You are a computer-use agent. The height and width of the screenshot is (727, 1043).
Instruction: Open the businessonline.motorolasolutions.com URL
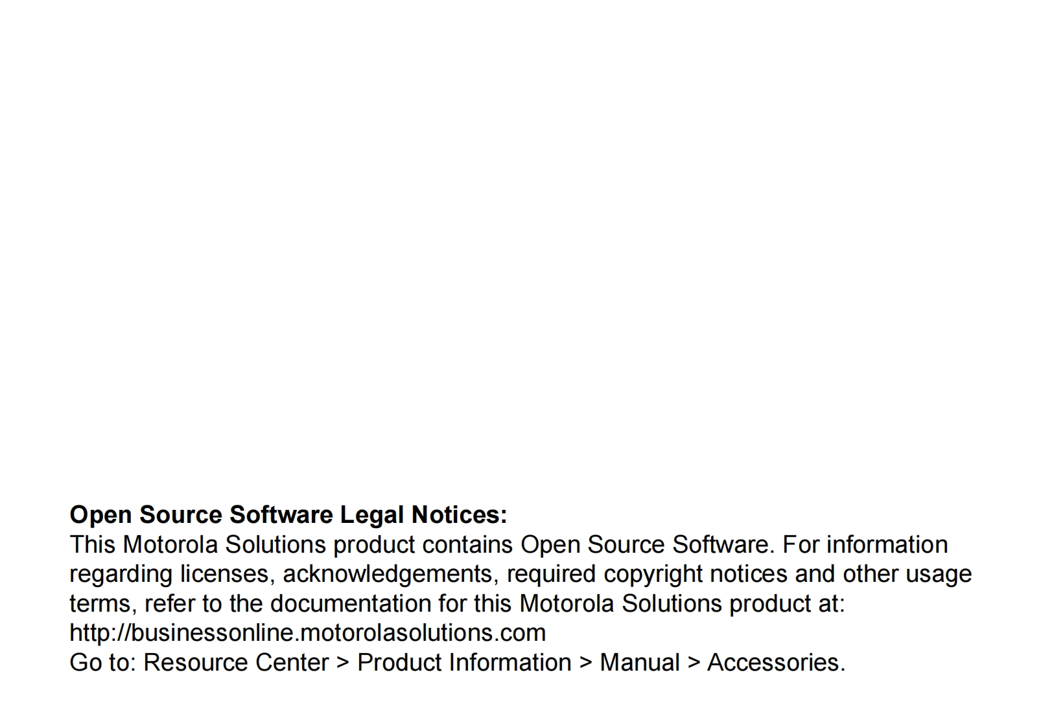pos(307,633)
